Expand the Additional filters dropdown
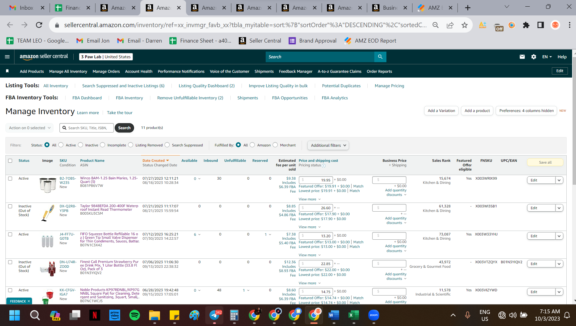Screen dimensions: 576x326 coord(328,145)
